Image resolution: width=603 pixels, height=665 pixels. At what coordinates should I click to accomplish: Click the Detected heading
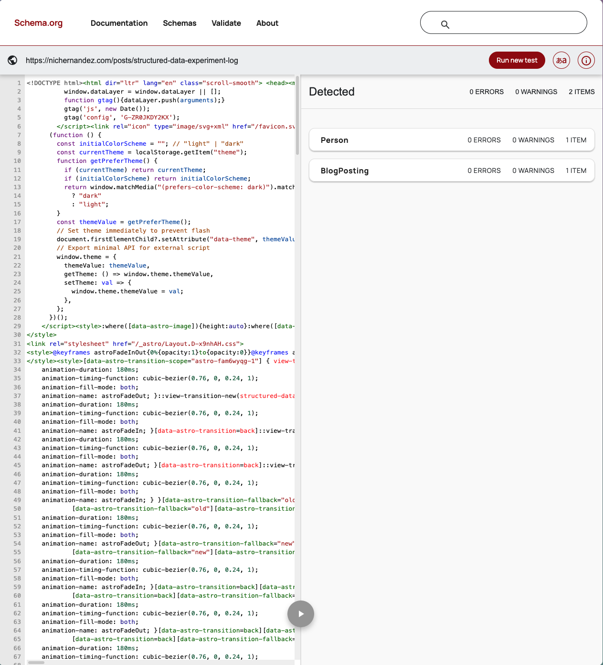coord(332,92)
